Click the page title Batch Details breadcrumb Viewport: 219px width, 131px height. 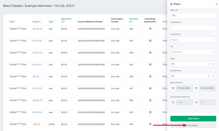pos(12,6)
